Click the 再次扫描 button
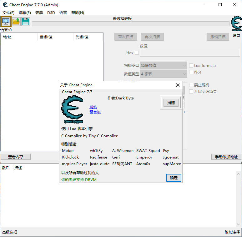 point(152,37)
